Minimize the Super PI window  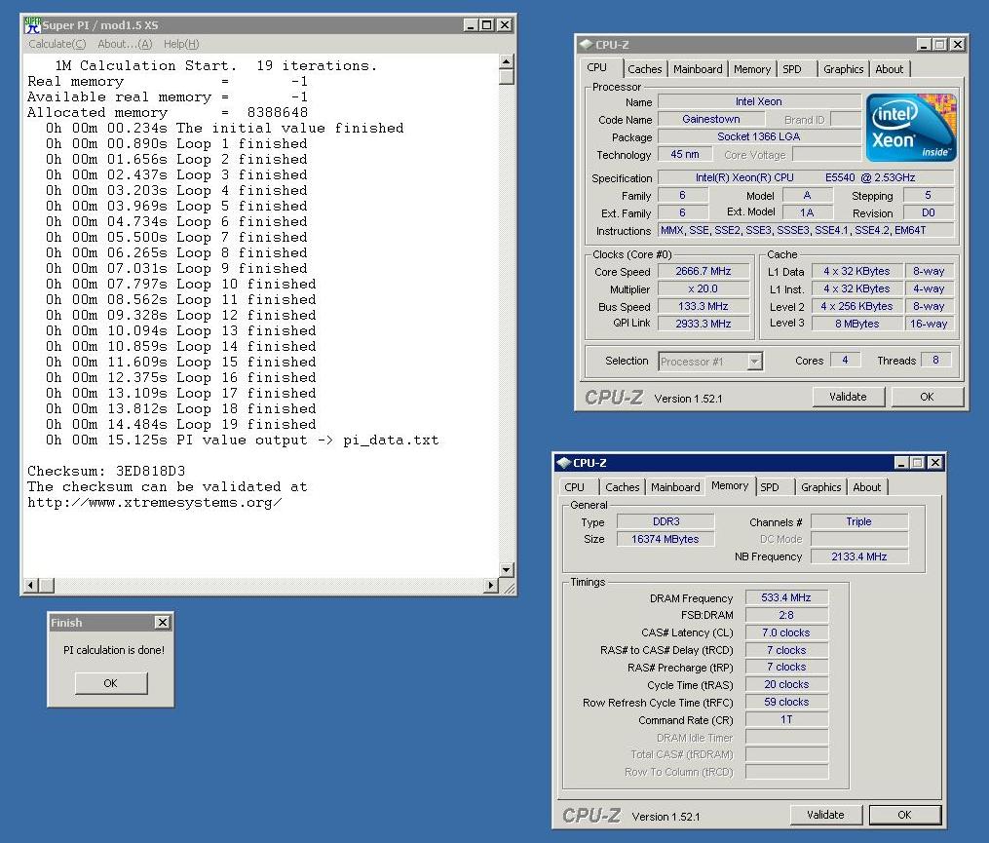tap(471, 25)
